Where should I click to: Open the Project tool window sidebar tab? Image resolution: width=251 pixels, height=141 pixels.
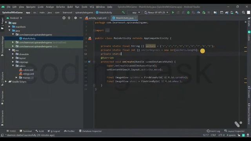[2, 23]
